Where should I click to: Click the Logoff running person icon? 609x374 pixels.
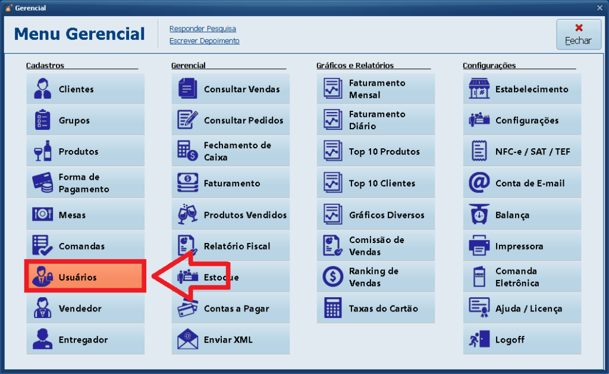[x=479, y=339]
